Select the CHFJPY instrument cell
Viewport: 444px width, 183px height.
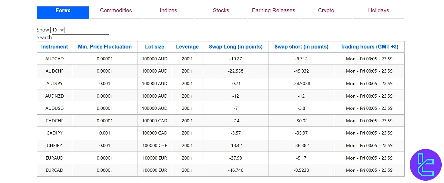(x=55, y=145)
